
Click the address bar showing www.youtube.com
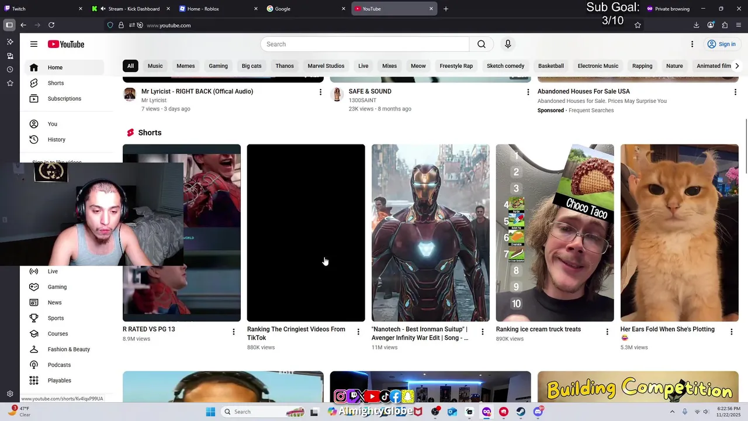tap(374, 25)
